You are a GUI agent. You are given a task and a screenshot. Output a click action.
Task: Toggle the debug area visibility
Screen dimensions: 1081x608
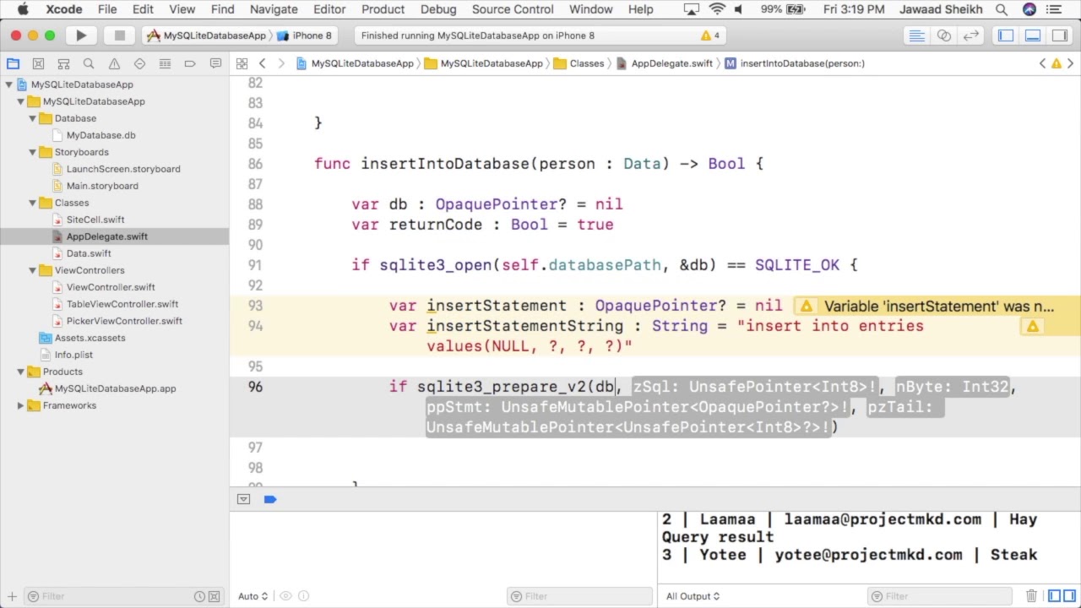[1033, 35]
